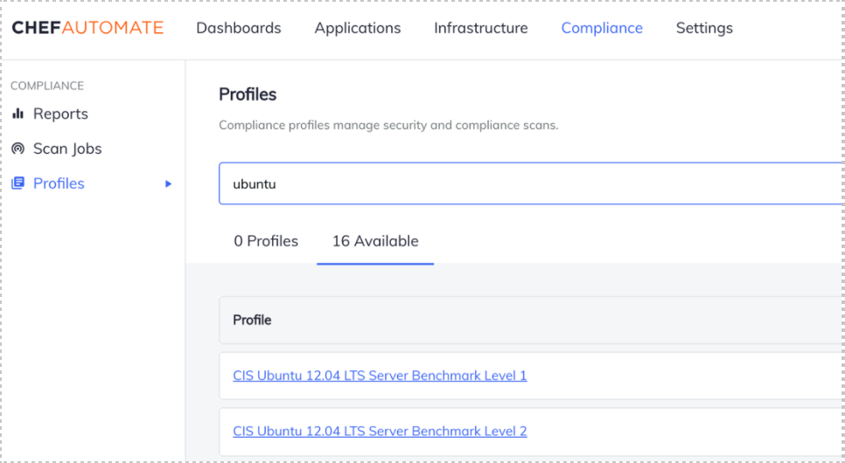This screenshot has height=463, width=845.
Task: Open CIS Ubuntu 12.04 Benchmark Level 1
Action: [380, 376]
